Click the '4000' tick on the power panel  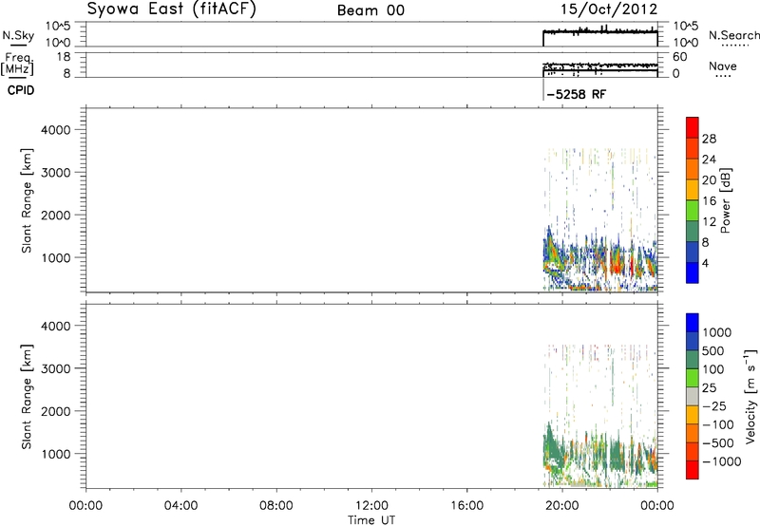coord(56,130)
